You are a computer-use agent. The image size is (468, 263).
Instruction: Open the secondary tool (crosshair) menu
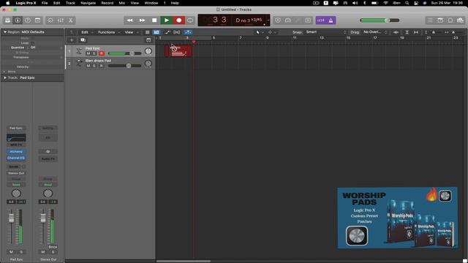point(271,32)
